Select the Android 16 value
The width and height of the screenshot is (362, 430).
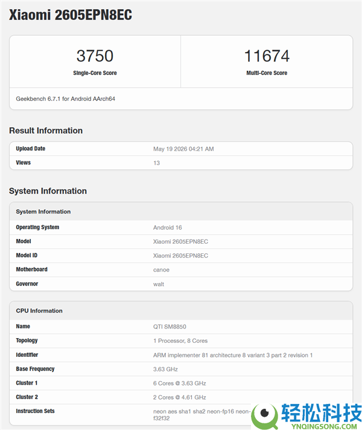click(x=168, y=227)
